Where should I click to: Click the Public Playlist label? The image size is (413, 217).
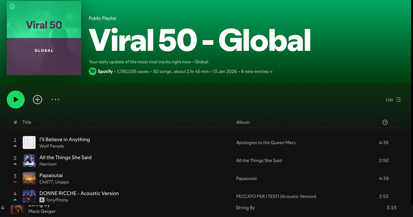(x=102, y=18)
